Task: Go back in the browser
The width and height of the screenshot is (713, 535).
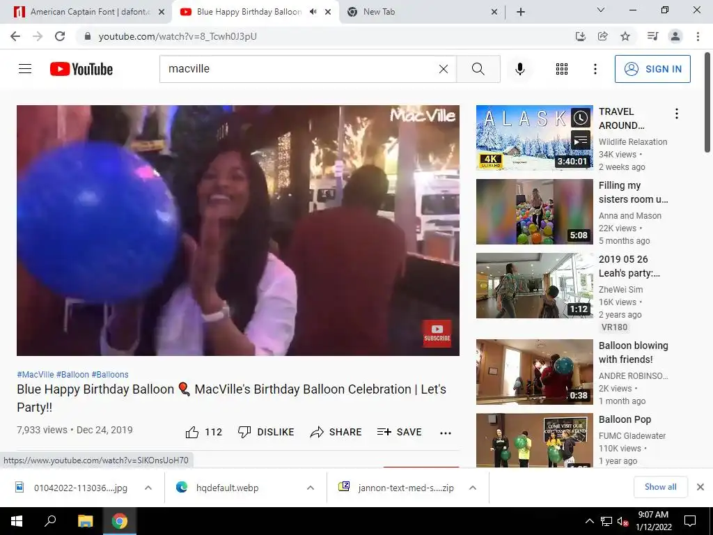Action: pyautogui.click(x=15, y=36)
